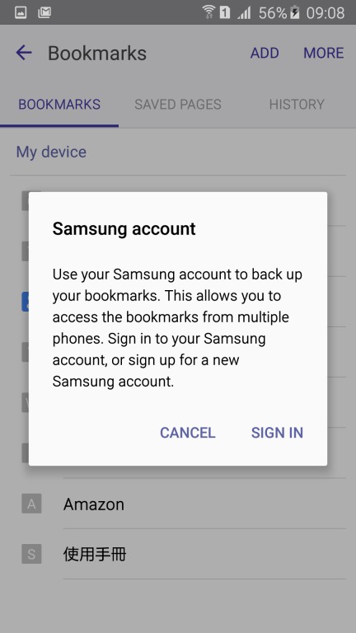Tap the back arrow beside Bookmarks
This screenshot has height=633, width=356.
tap(24, 53)
